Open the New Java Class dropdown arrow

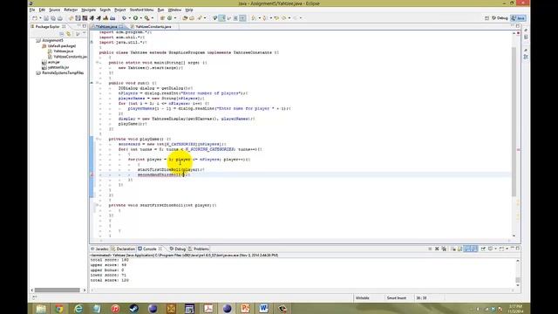[x=175, y=17]
